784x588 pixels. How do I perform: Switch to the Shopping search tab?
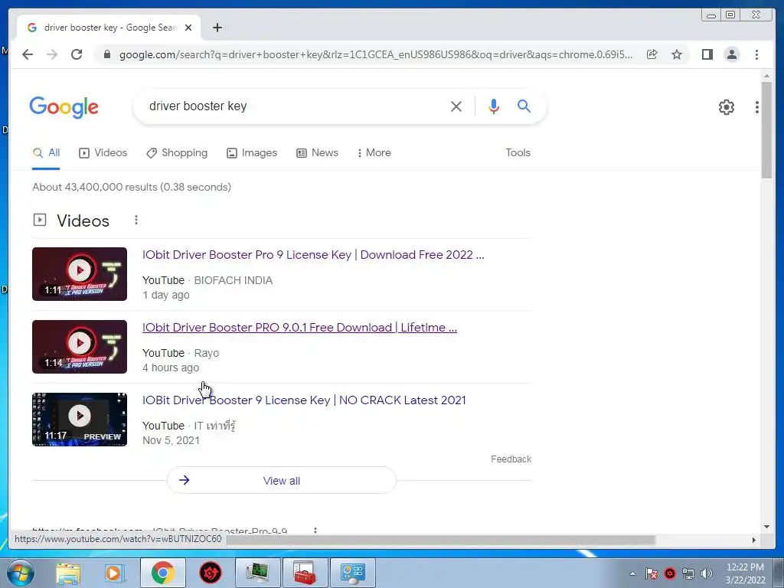point(177,153)
